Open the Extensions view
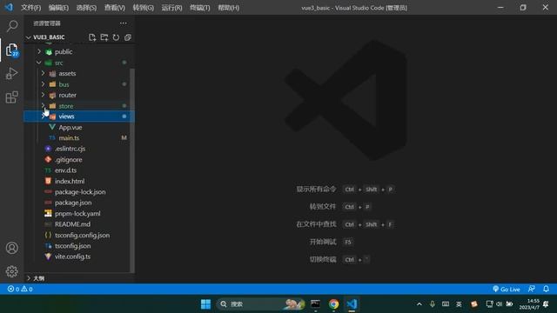This screenshot has width=557, height=313. 12,97
